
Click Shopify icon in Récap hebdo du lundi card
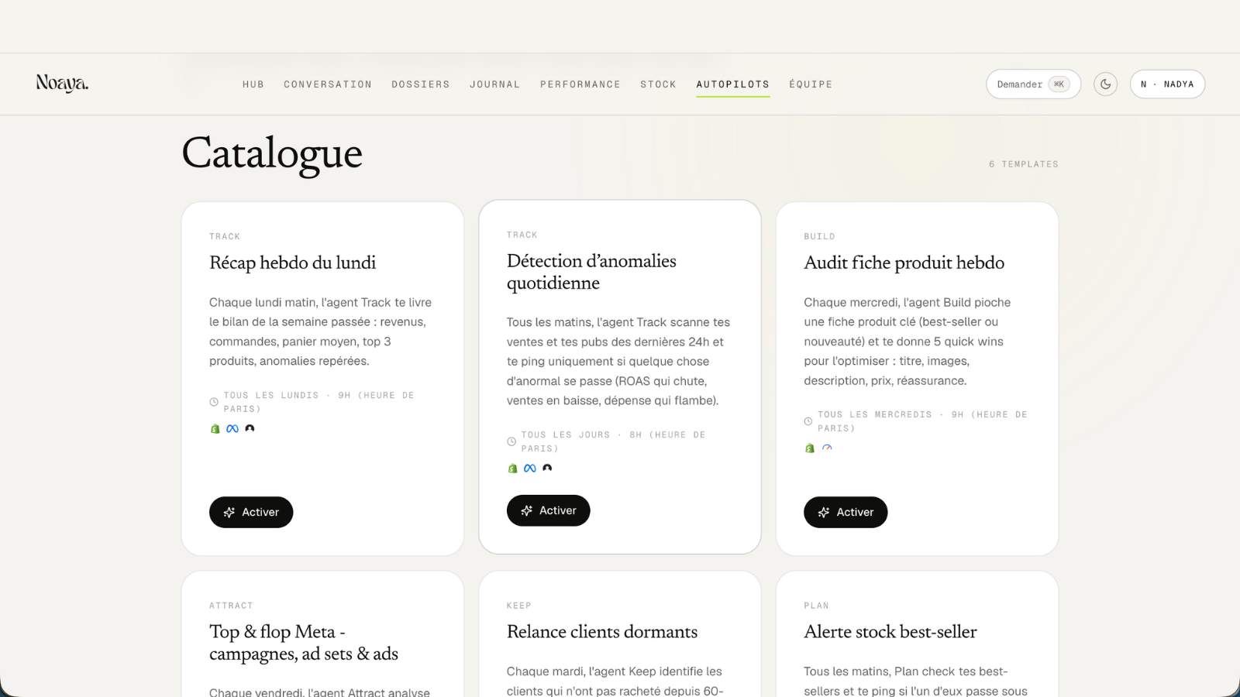[x=215, y=428]
